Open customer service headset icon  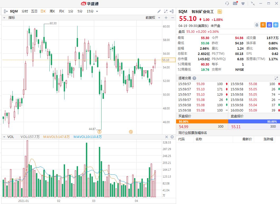click(x=227, y=3)
